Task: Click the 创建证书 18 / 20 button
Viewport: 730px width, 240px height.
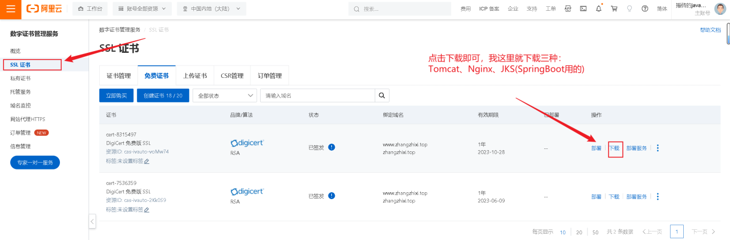Action: (163, 95)
